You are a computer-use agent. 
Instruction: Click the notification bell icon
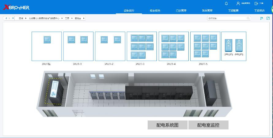point(226,3)
